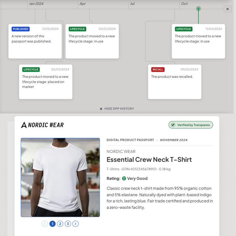236x236 pixels.
Task: Click the date 09/22/2024 on recall card
Action: pos(189,69)
